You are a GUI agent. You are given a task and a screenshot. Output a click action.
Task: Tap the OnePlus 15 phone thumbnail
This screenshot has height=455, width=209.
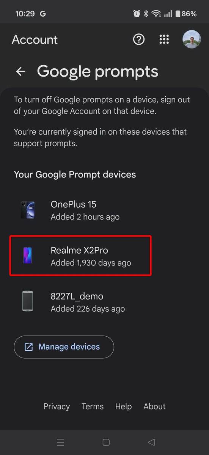[x=27, y=210]
